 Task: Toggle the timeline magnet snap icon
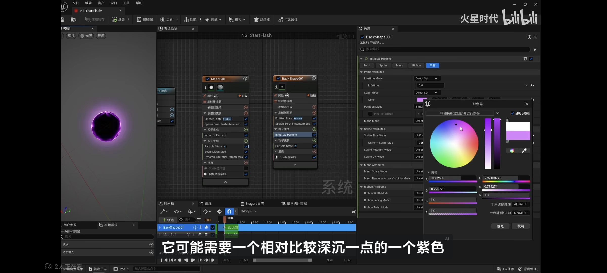pos(229,211)
